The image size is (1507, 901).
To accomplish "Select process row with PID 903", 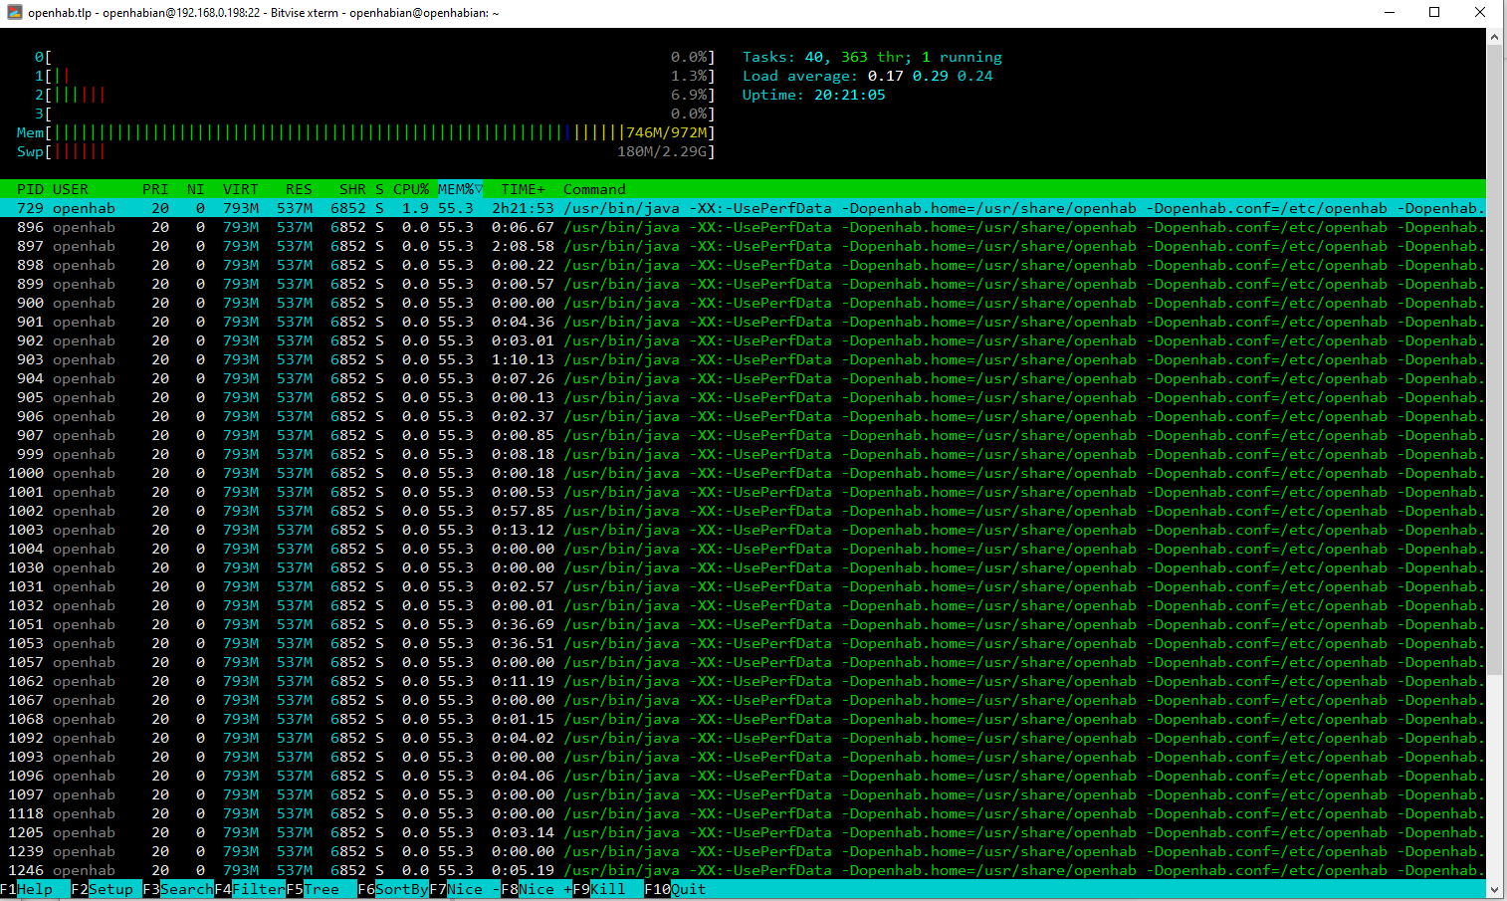I will (x=743, y=359).
